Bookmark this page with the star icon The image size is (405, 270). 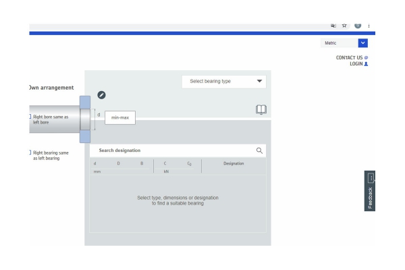344,26
